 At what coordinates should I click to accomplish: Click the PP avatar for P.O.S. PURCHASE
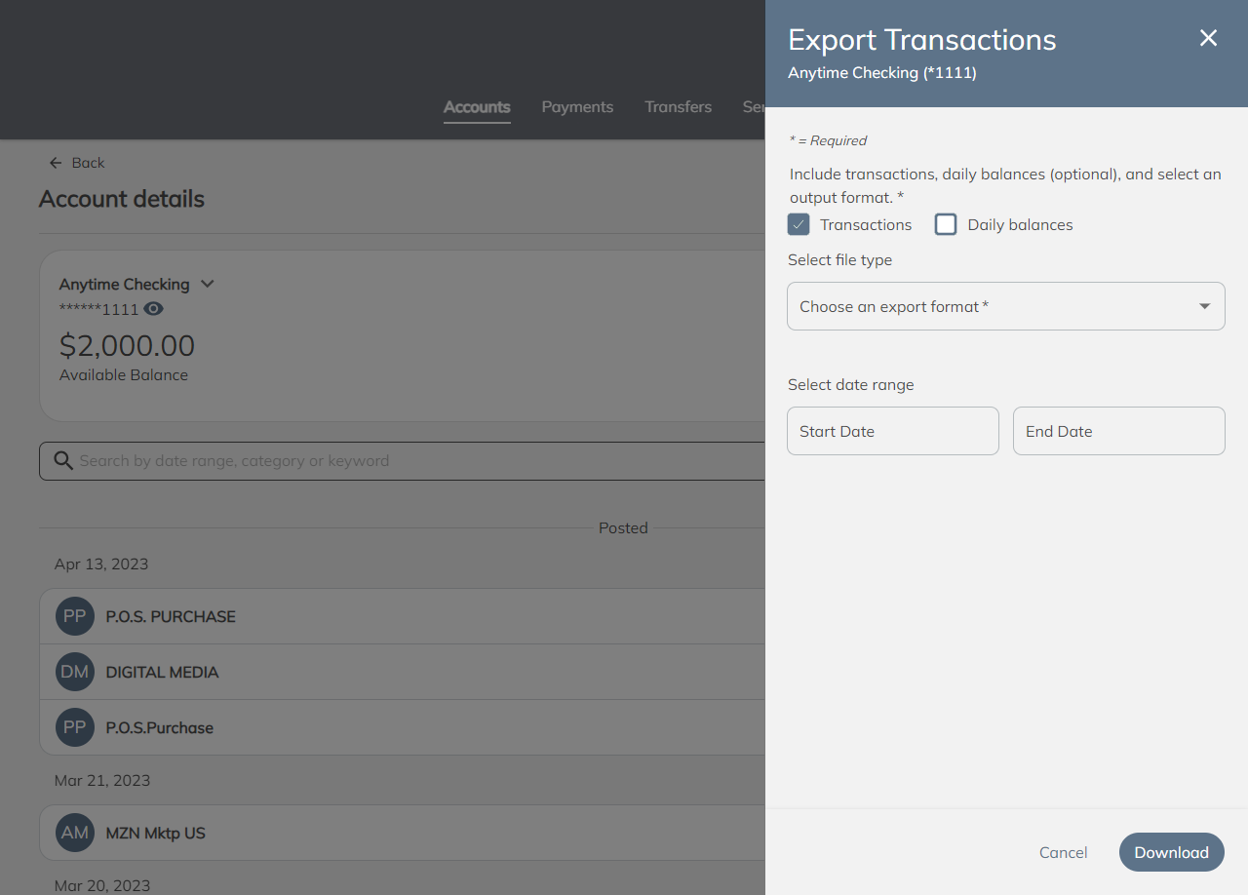[x=75, y=616]
